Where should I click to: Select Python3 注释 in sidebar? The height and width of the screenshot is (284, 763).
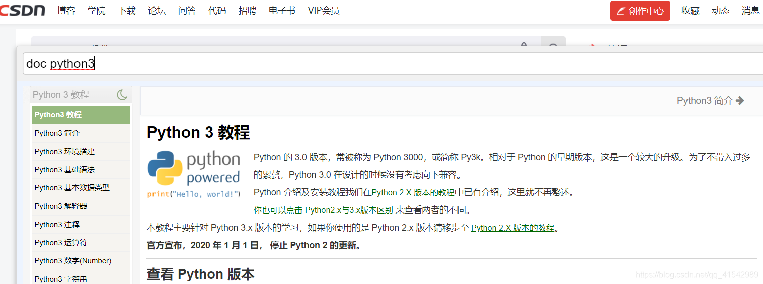coord(81,225)
